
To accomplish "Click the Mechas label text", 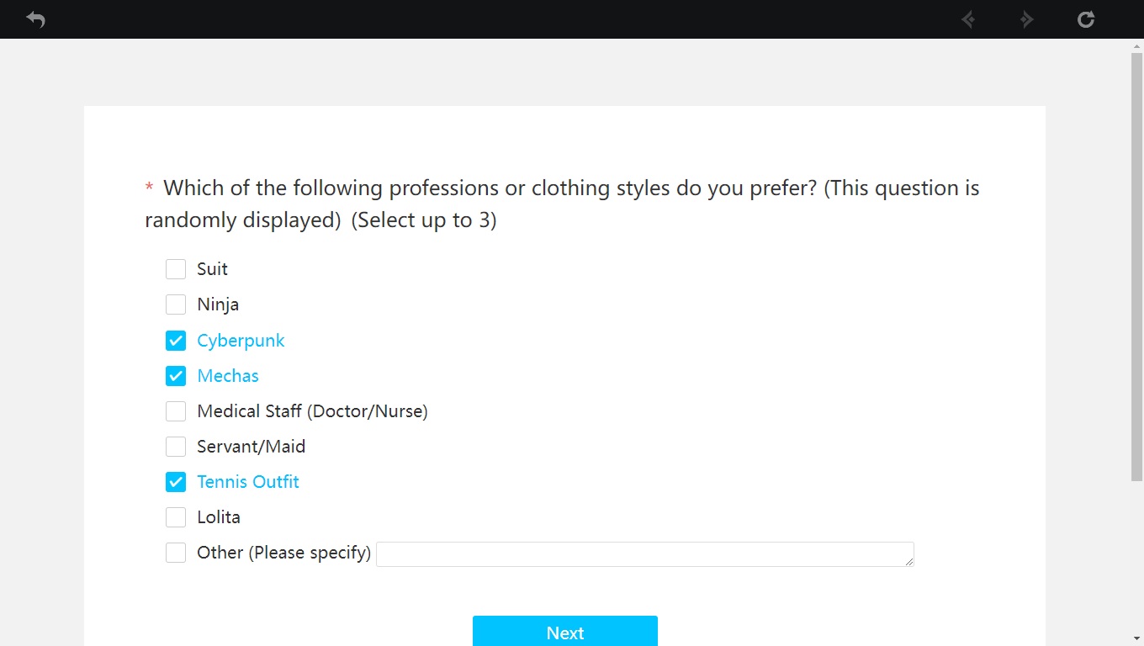I will point(228,376).
